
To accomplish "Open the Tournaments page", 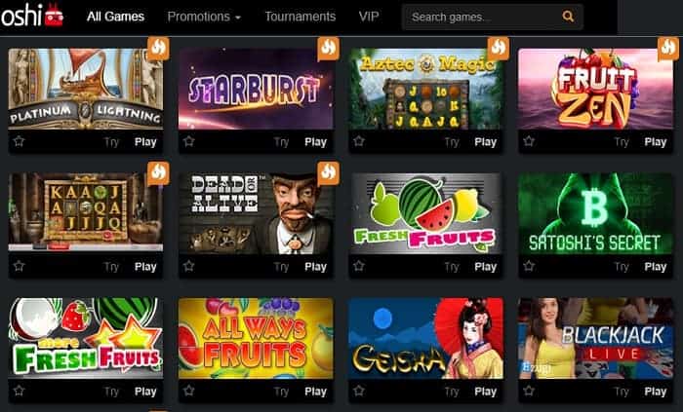I will click(x=301, y=17).
